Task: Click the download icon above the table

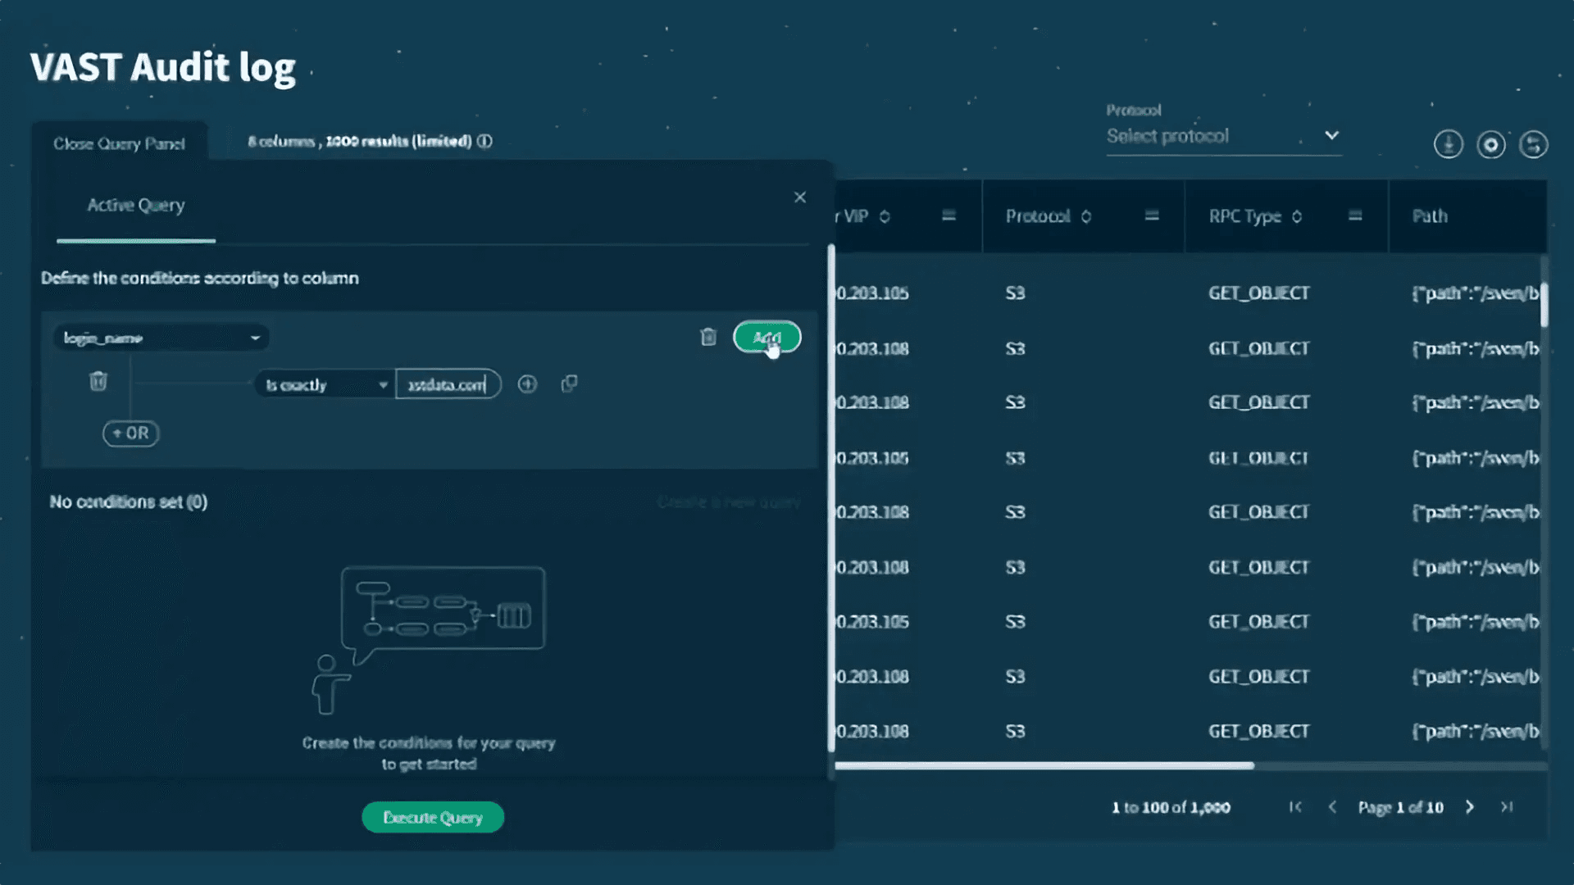Action: click(x=1449, y=144)
